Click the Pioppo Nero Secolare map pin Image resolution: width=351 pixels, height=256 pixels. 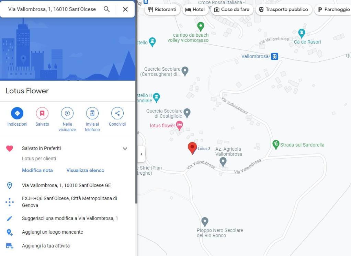(x=205, y=222)
